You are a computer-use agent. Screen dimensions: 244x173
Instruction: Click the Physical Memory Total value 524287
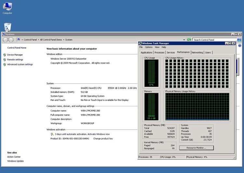coord(171,128)
